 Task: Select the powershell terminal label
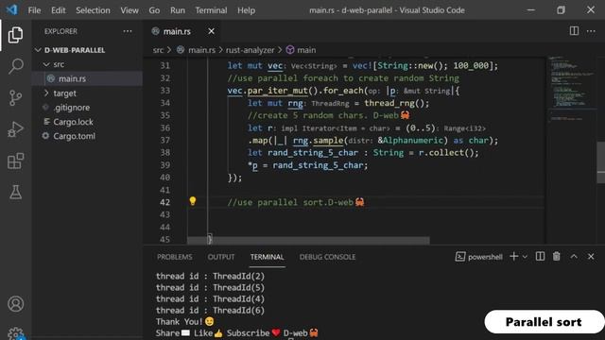click(479, 257)
